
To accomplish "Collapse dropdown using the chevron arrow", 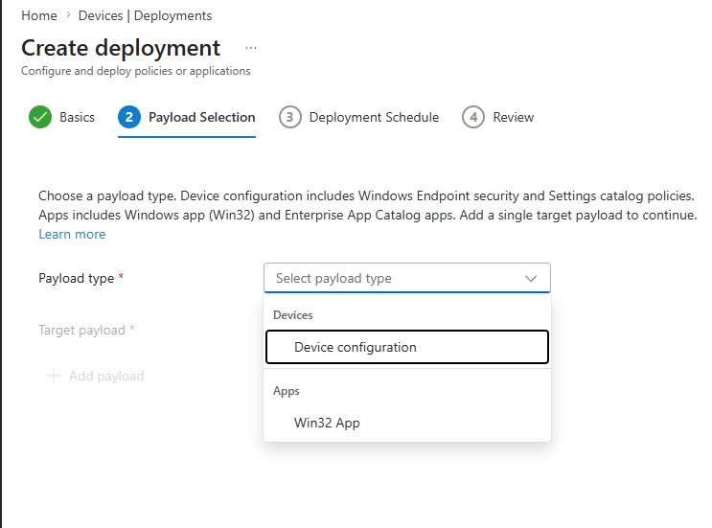I will coord(531,278).
